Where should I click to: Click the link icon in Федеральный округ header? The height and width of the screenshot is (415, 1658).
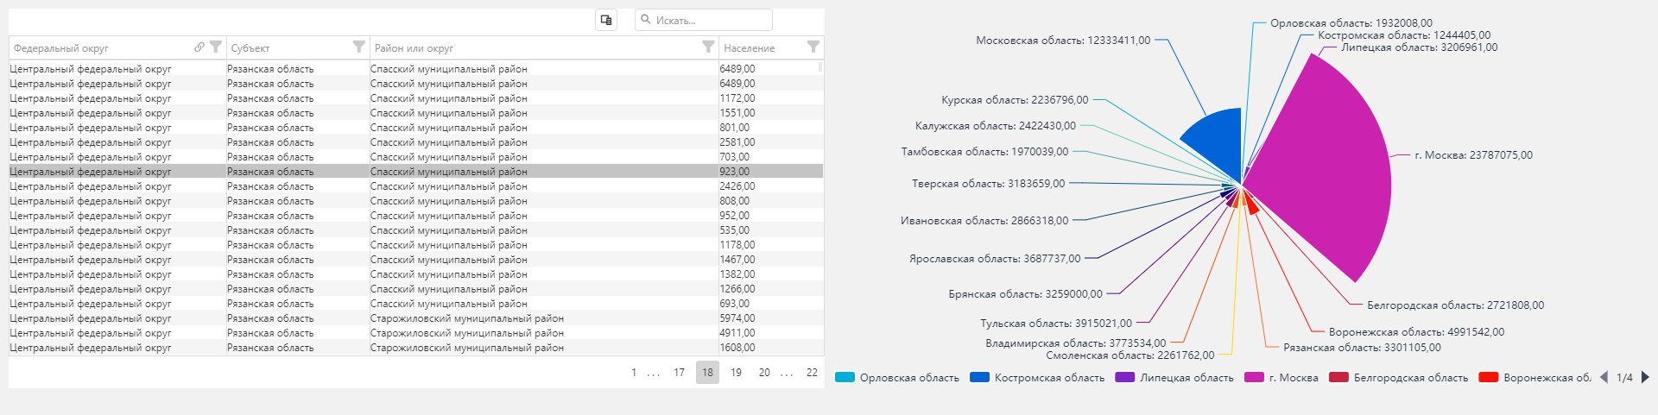point(199,47)
